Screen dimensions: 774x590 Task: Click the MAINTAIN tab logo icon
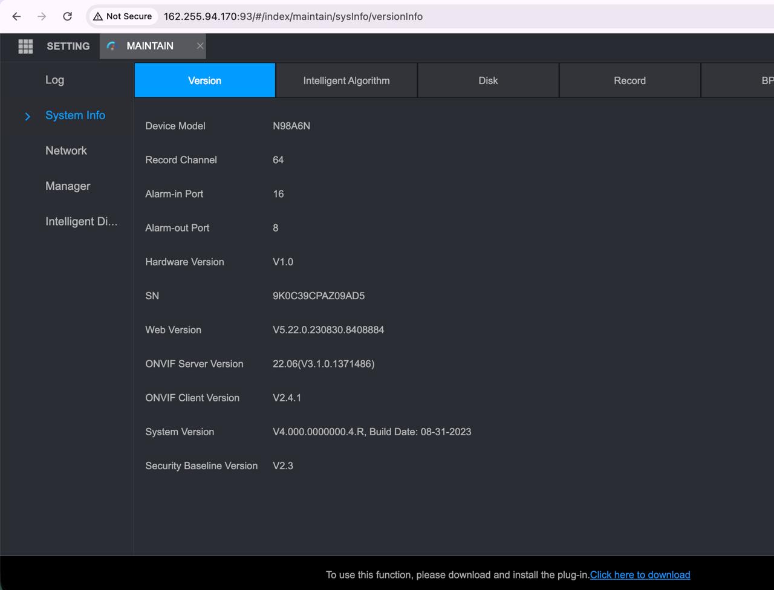111,46
